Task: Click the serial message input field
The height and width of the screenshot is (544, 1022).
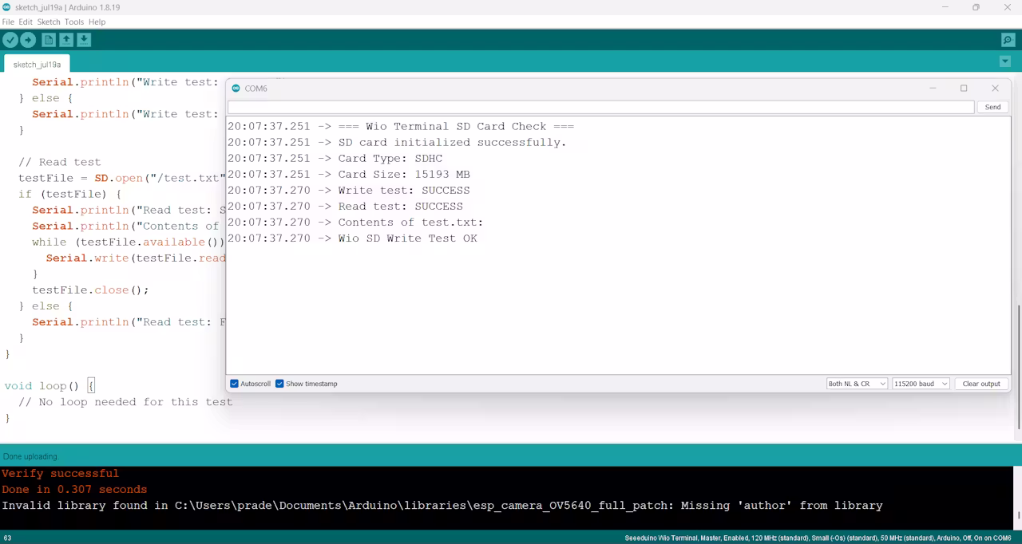Action: pos(599,106)
